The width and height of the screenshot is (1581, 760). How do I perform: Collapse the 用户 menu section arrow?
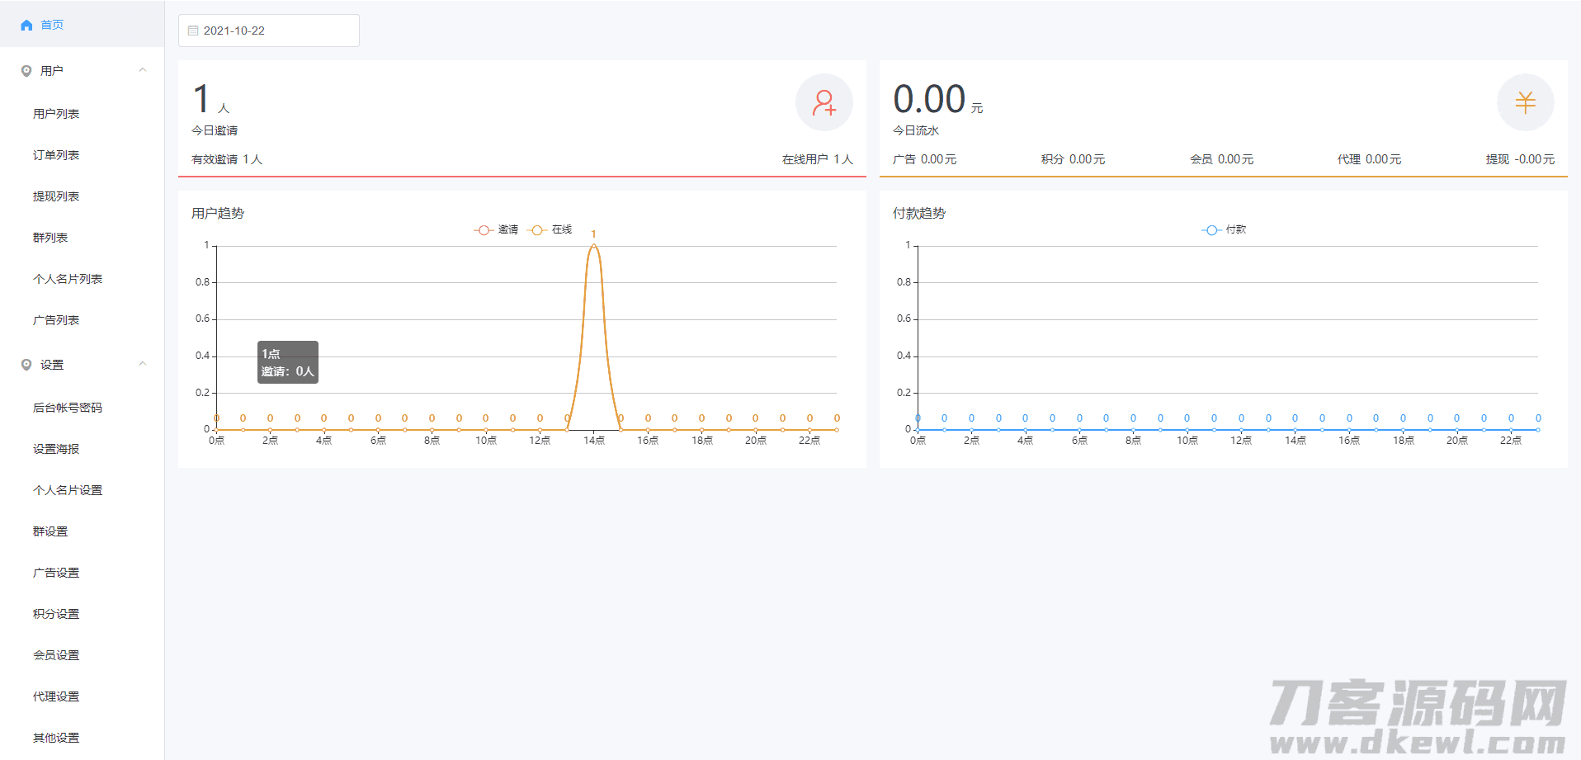tap(143, 70)
